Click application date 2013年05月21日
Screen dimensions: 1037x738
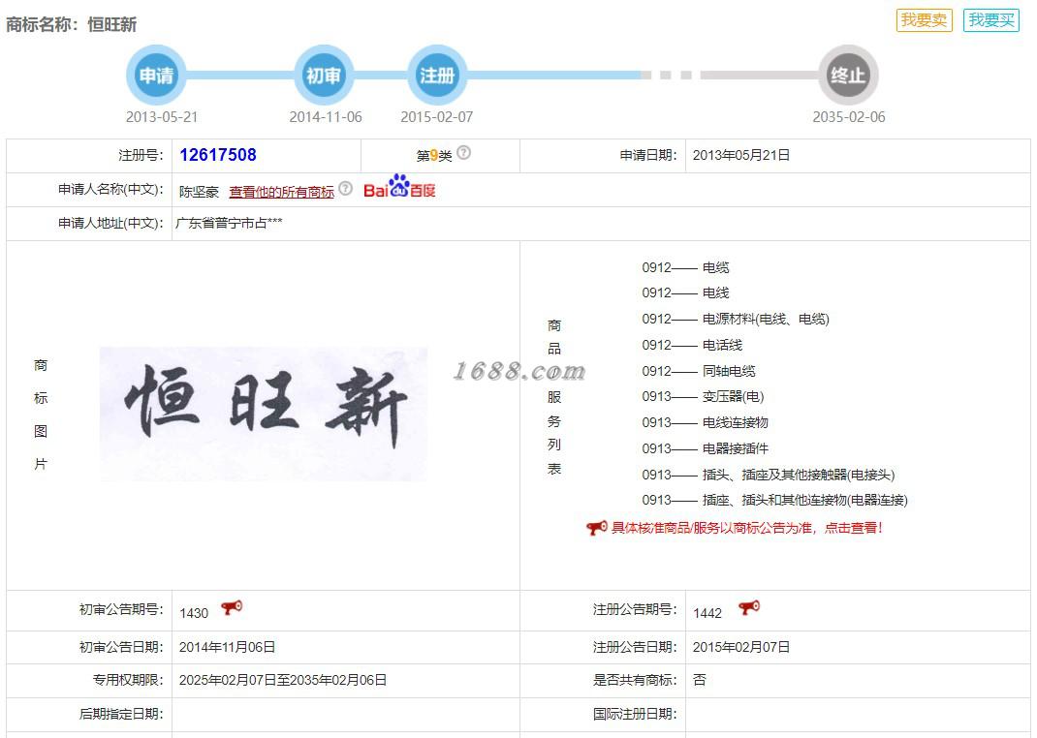tap(741, 155)
